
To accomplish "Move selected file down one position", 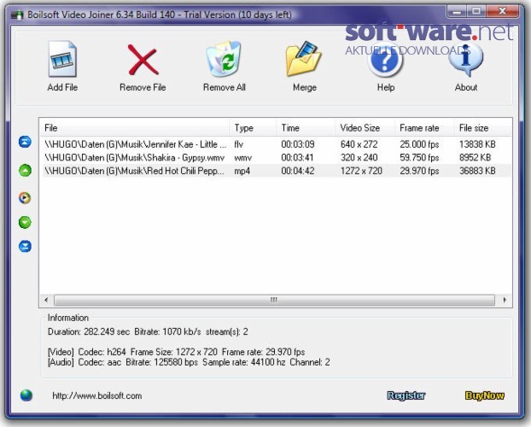I will tap(25, 222).
